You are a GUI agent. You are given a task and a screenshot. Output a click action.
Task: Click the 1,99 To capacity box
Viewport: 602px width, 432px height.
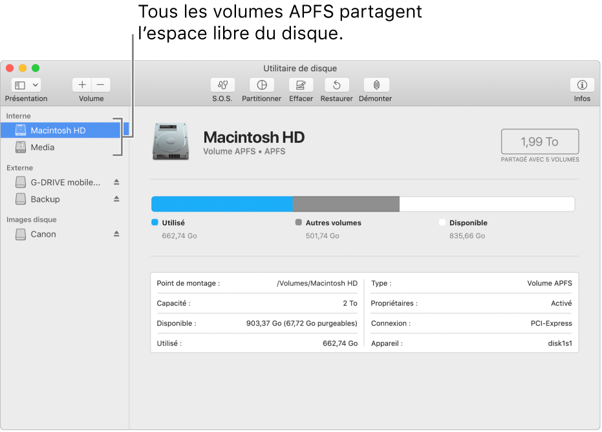point(540,142)
